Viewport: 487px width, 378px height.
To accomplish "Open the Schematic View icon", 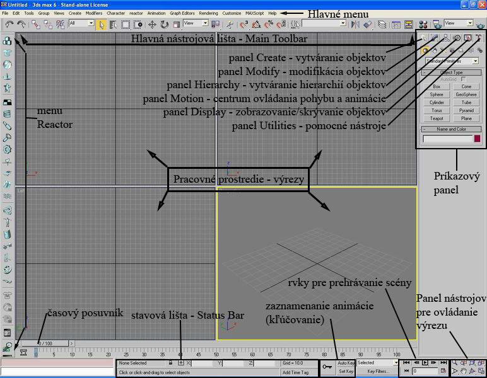I will point(408,25).
